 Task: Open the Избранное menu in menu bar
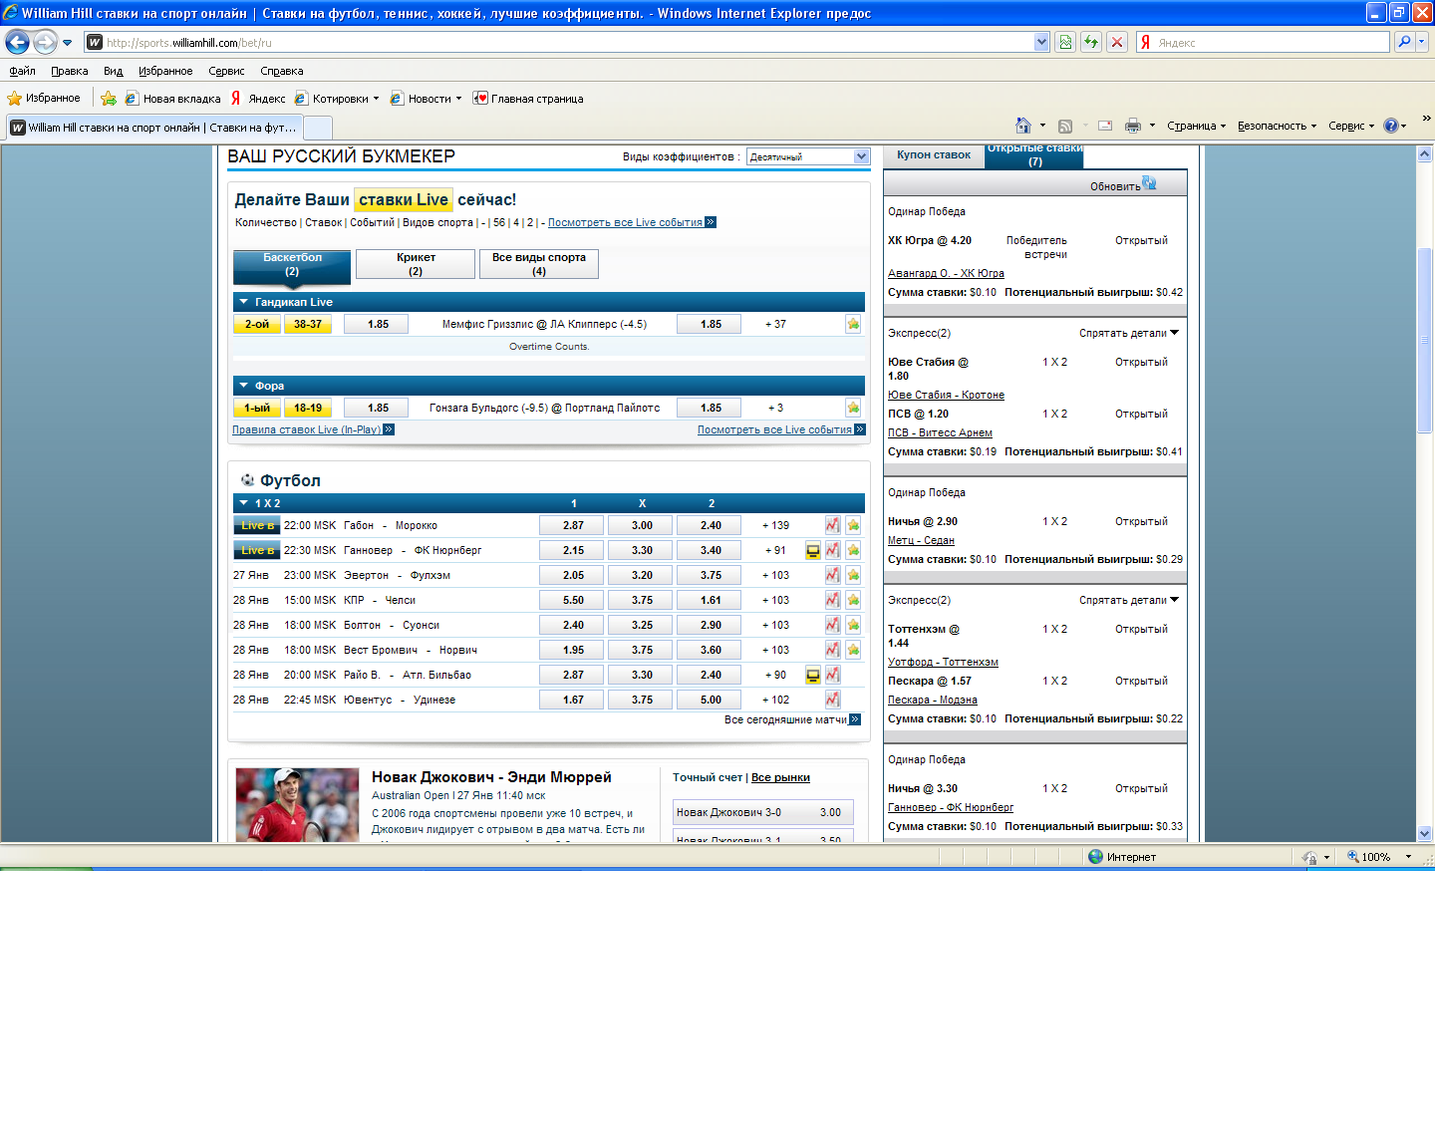165,71
